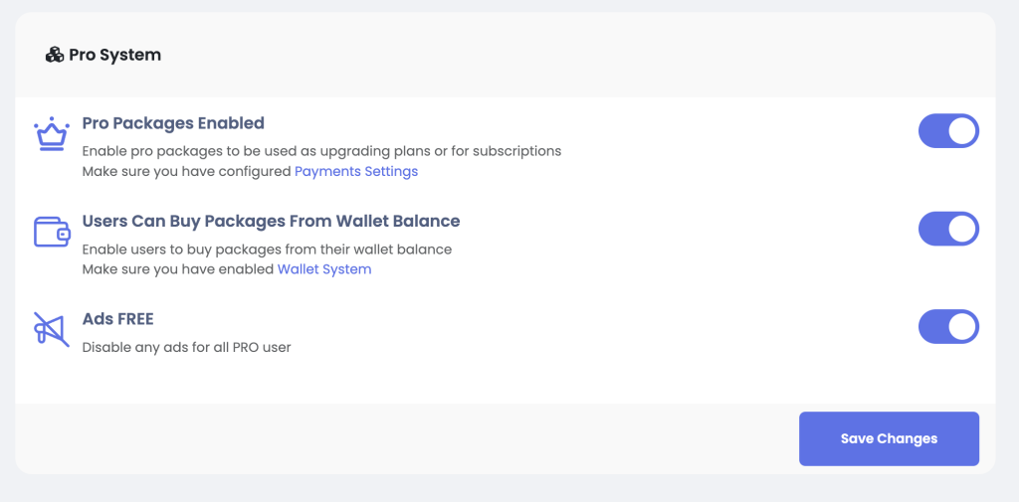Select the Pro System panel title

(x=115, y=56)
